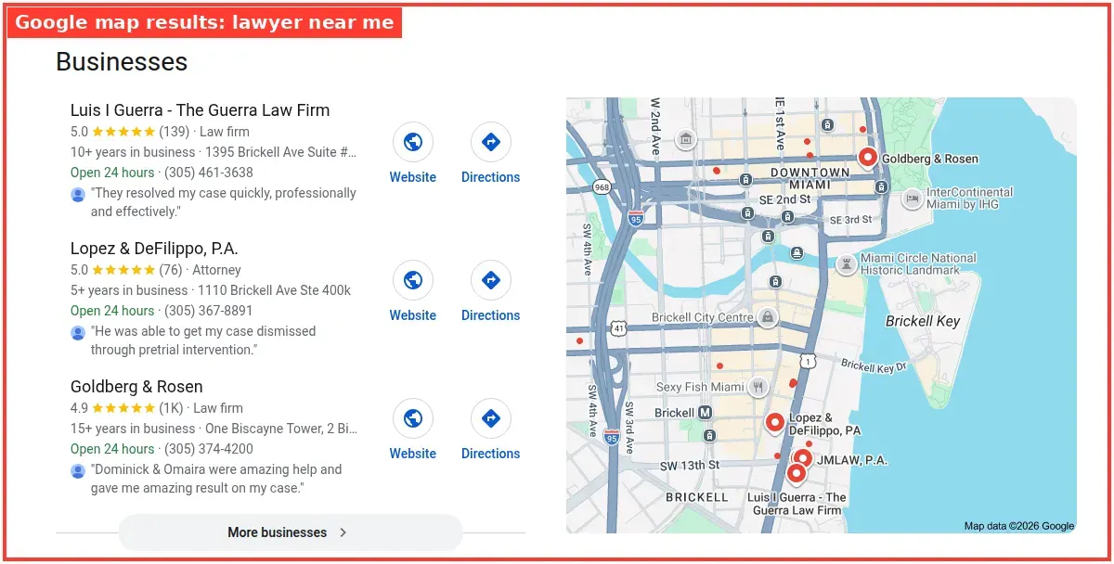Open Luis I Guerra - The Guerra Law Firm listing
The width and height of the screenshot is (1114, 564).
(x=200, y=110)
